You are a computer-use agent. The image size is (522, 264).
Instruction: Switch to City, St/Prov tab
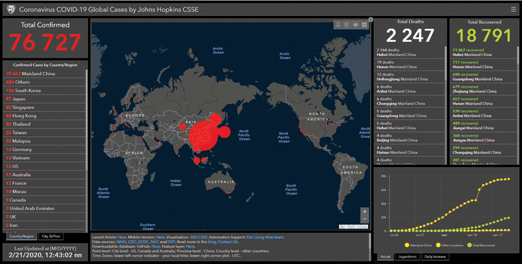pos(51,236)
